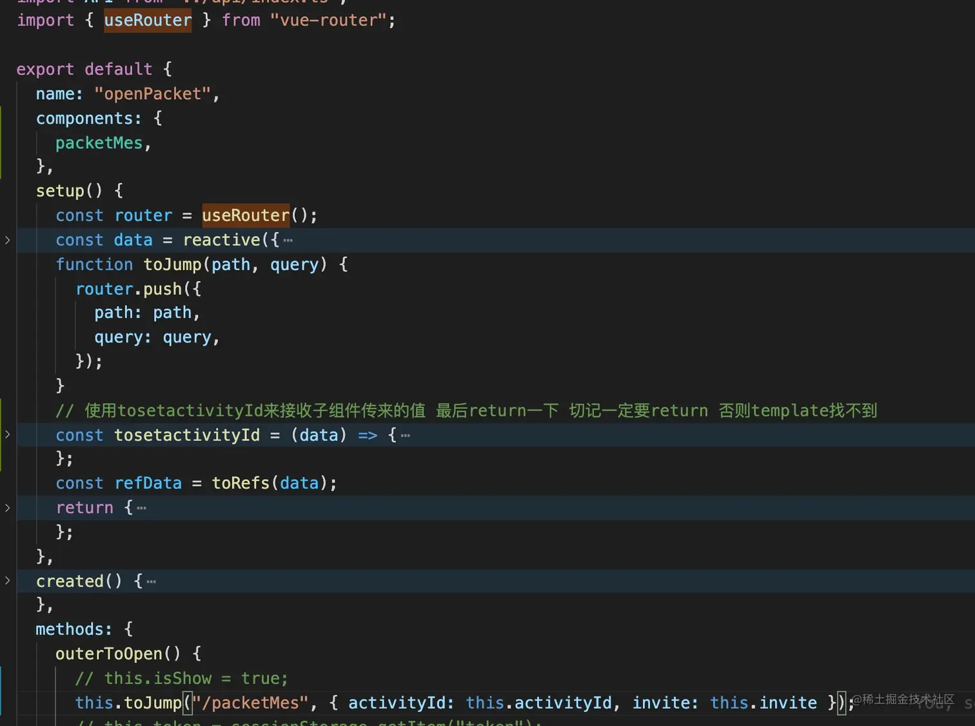Click the 'toRefs(data)' call
Image resolution: width=975 pixels, height=726 pixels.
[x=270, y=483]
